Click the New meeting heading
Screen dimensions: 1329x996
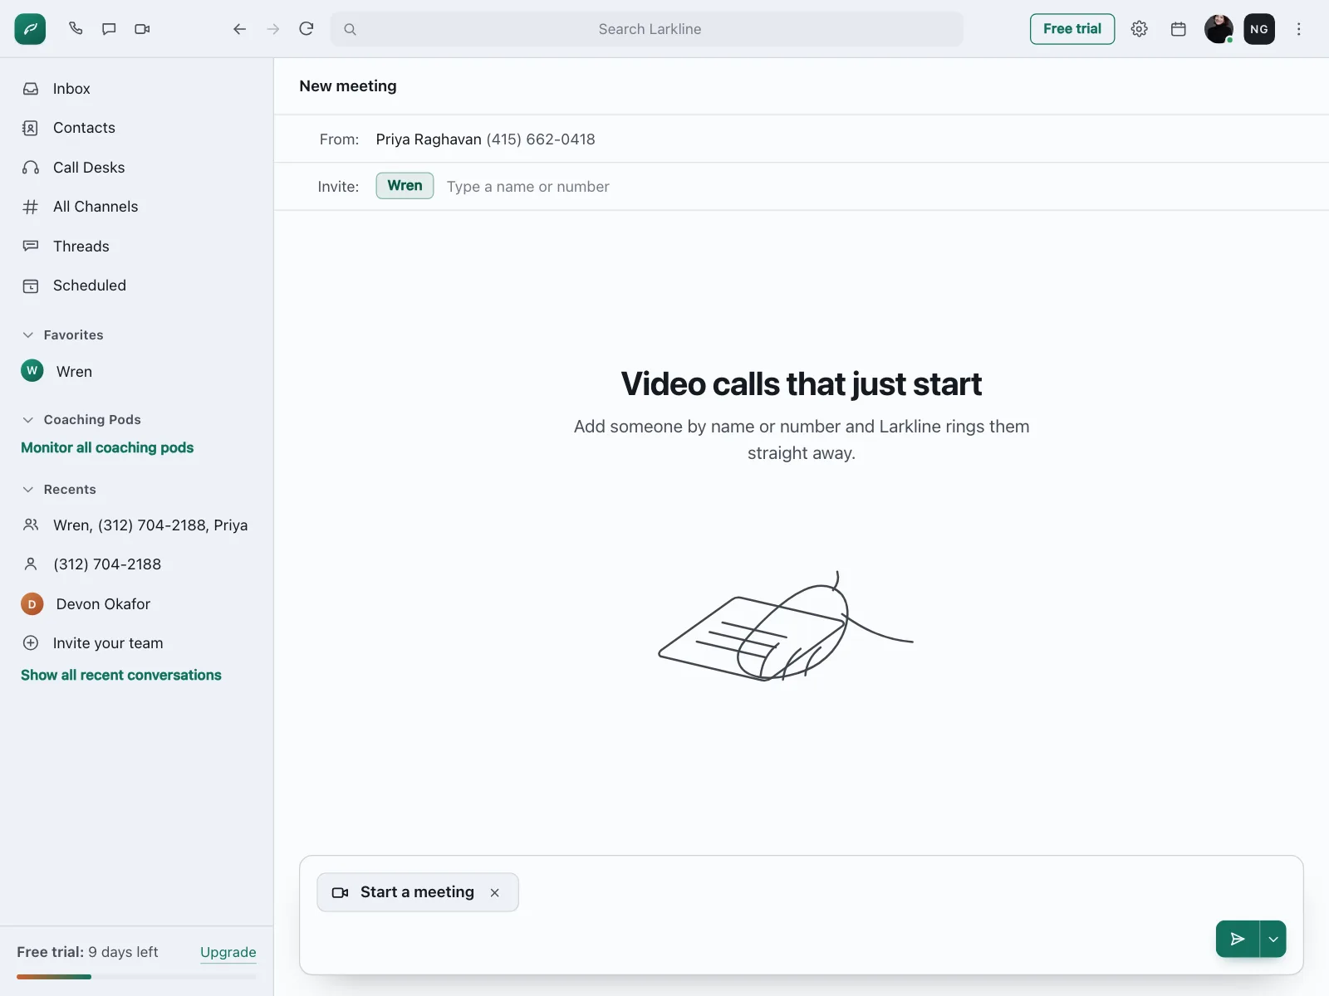coord(348,86)
